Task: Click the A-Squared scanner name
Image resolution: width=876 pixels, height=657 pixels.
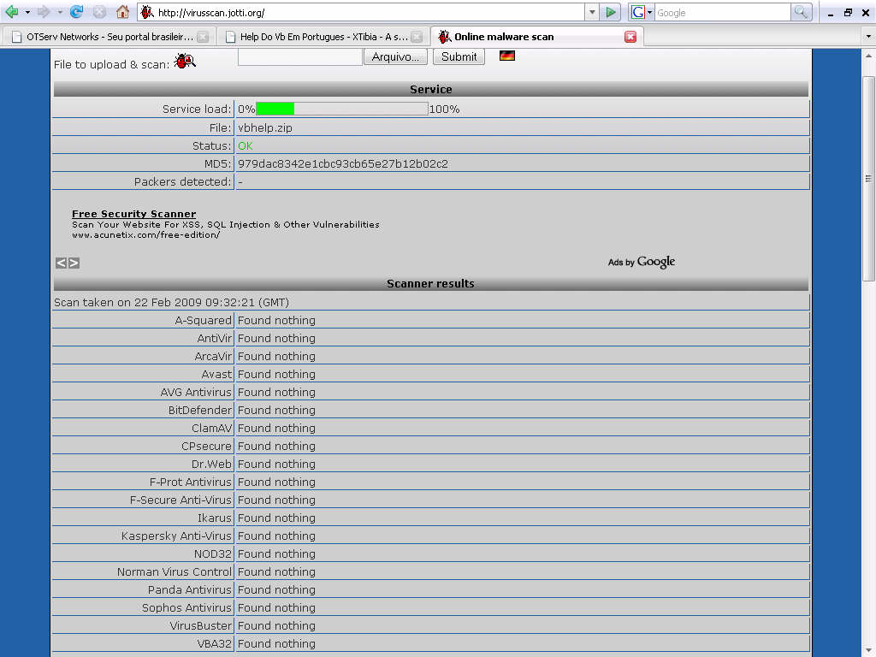Action: point(203,320)
